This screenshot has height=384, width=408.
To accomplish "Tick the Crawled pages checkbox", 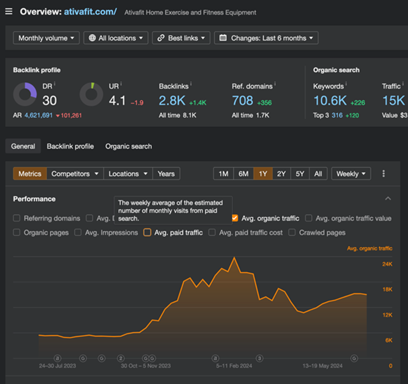I will [x=292, y=232].
